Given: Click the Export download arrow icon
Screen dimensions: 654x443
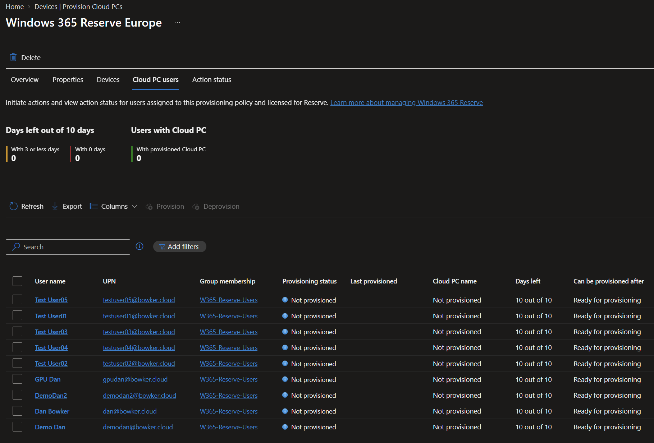Looking at the screenshot, I should (x=55, y=206).
